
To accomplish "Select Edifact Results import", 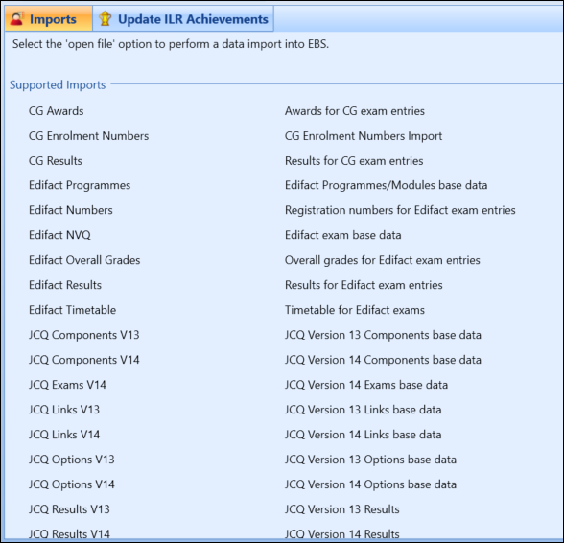I will pos(65,285).
